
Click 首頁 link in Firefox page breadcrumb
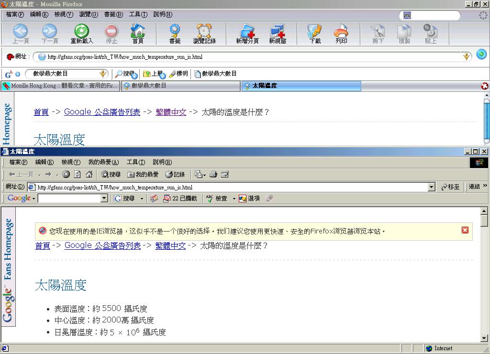tap(41, 112)
